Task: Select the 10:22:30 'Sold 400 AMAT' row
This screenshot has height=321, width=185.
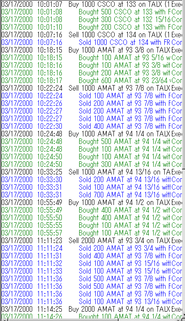Action: [91, 126]
